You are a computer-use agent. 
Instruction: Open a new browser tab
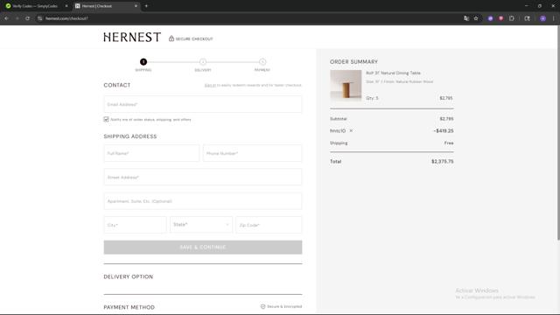pos(146,6)
